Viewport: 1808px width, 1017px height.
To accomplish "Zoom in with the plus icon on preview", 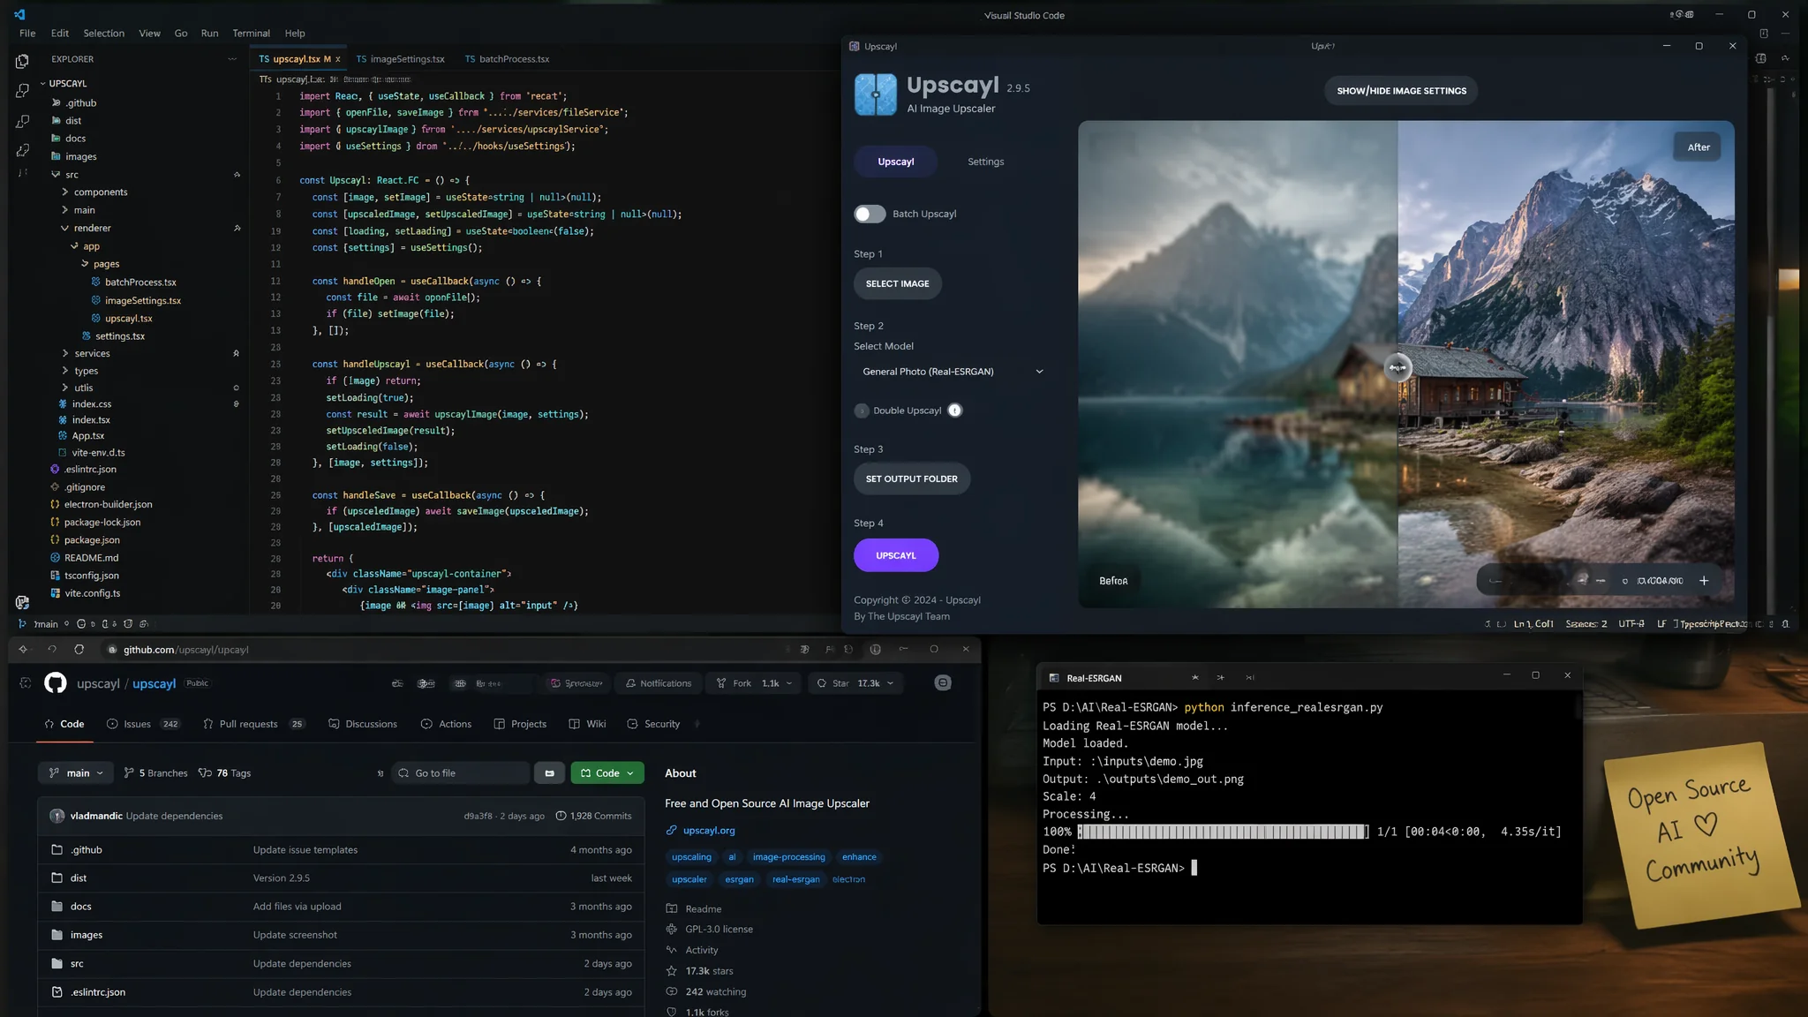I will 1704,581.
